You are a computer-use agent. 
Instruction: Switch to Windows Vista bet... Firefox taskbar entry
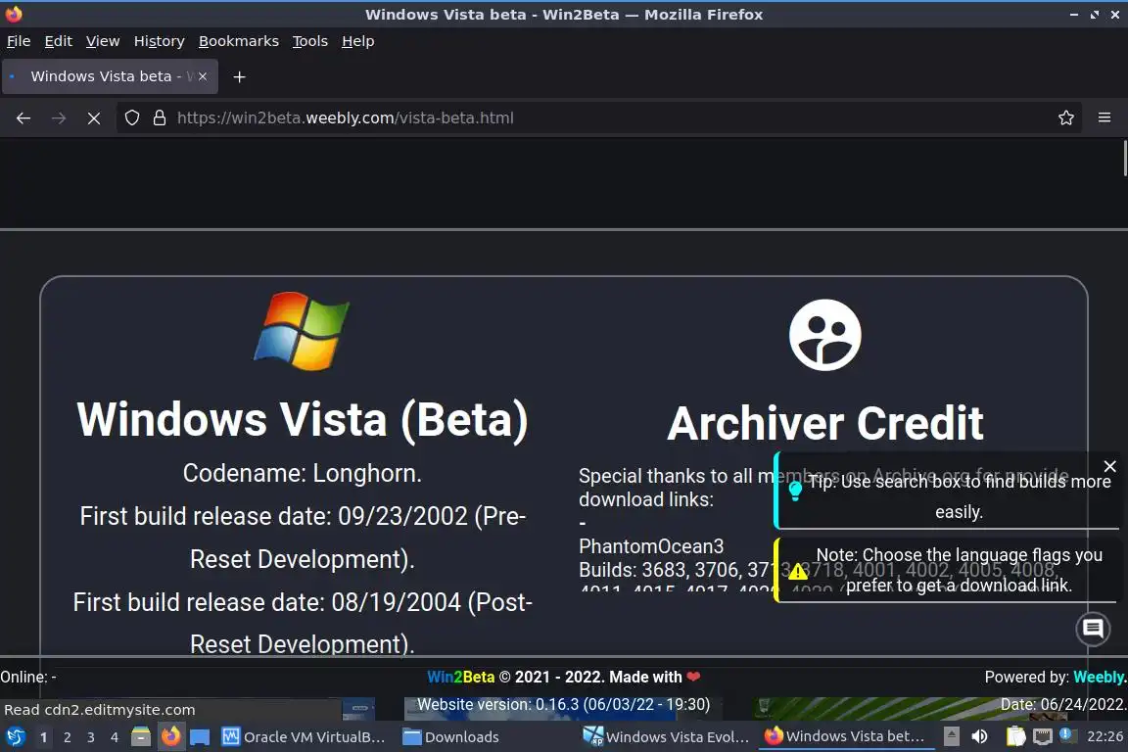pyautogui.click(x=845, y=737)
